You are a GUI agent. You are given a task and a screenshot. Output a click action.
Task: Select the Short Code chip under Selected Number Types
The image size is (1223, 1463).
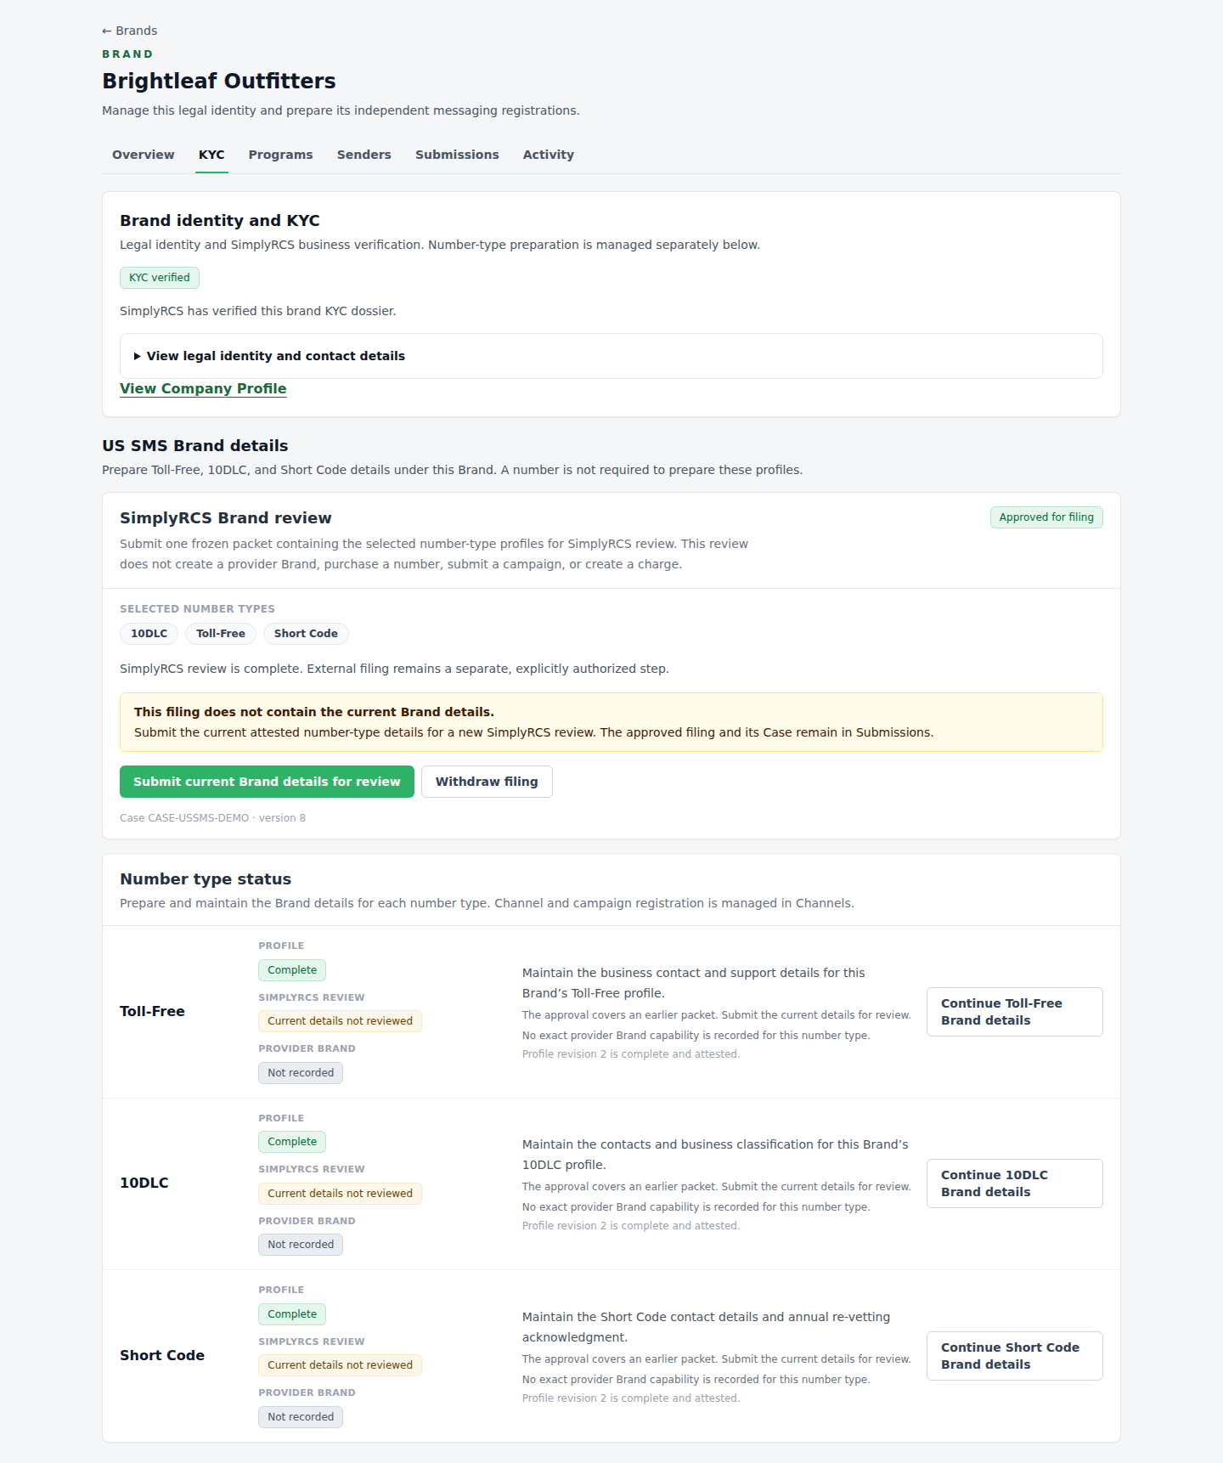tap(306, 634)
